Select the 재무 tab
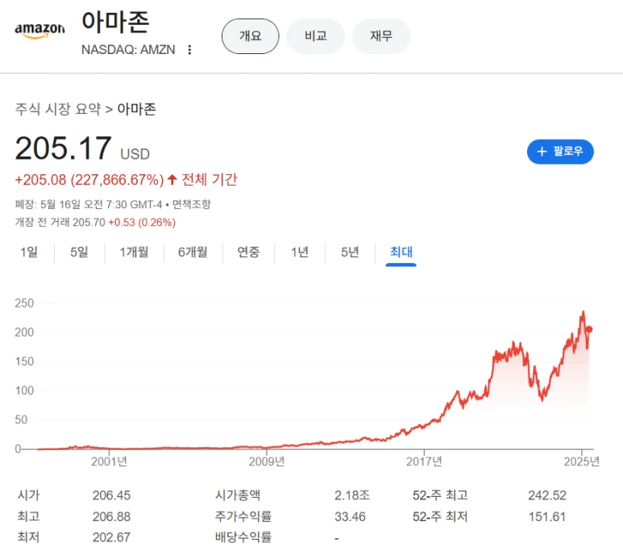The height and width of the screenshot is (551, 623). [x=381, y=36]
